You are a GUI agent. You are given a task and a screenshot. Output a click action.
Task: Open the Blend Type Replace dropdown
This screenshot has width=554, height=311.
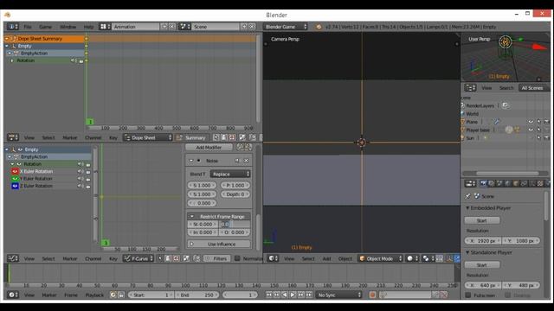(x=230, y=174)
